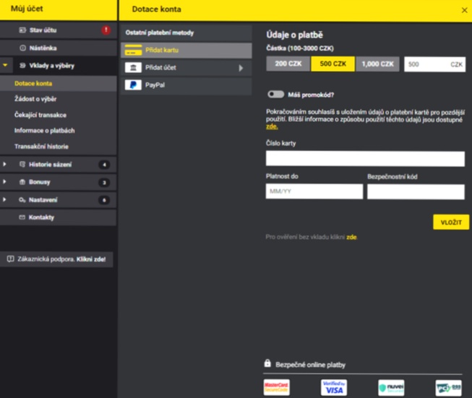
Task: Click the customer support chat icon
Action: click(x=11, y=259)
